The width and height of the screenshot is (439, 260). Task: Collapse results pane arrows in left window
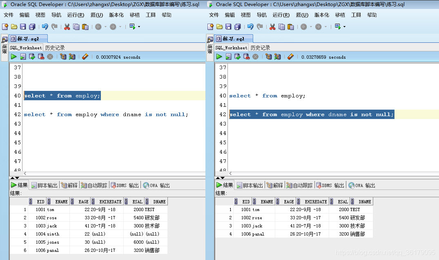point(15,178)
